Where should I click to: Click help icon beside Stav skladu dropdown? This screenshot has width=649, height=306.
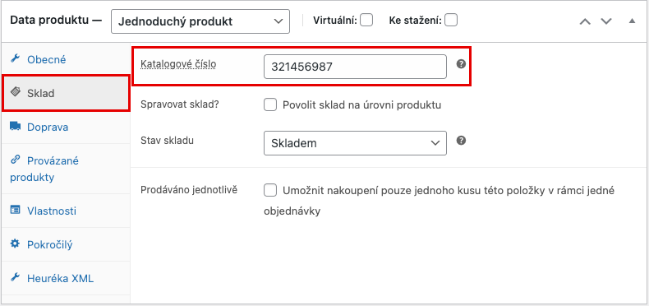click(x=461, y=141)
